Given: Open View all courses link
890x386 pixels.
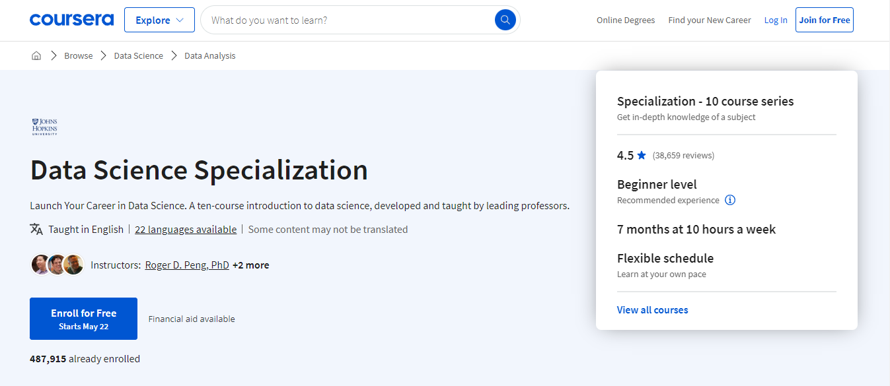Looking at the screenshot, I should [x=652, y=310].
